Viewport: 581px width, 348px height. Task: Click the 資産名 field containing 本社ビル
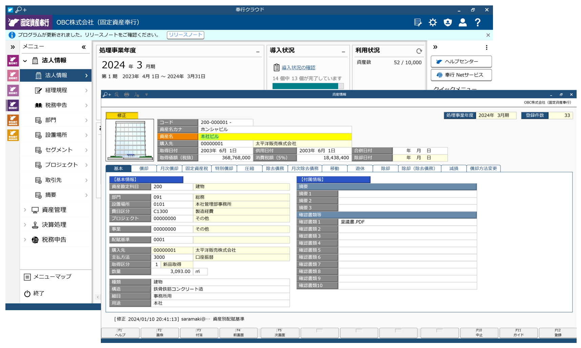coord(275,136)
